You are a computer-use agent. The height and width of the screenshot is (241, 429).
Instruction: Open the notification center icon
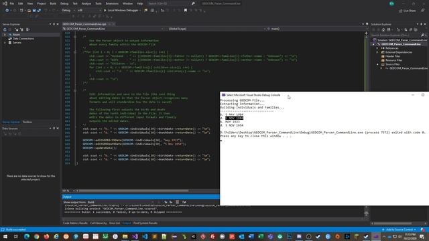point(422,236)
